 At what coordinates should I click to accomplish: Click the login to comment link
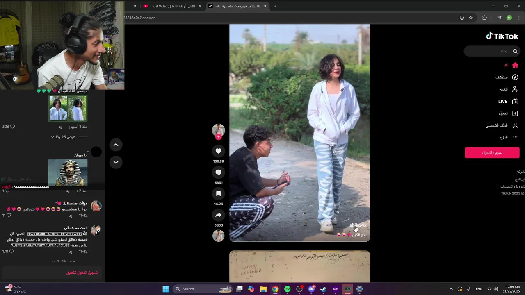tap(82, 272)
